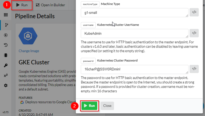205x116 pixels.
Task: Open the runs play-circle icon in the sidebar
Action: tap(6, 35)
